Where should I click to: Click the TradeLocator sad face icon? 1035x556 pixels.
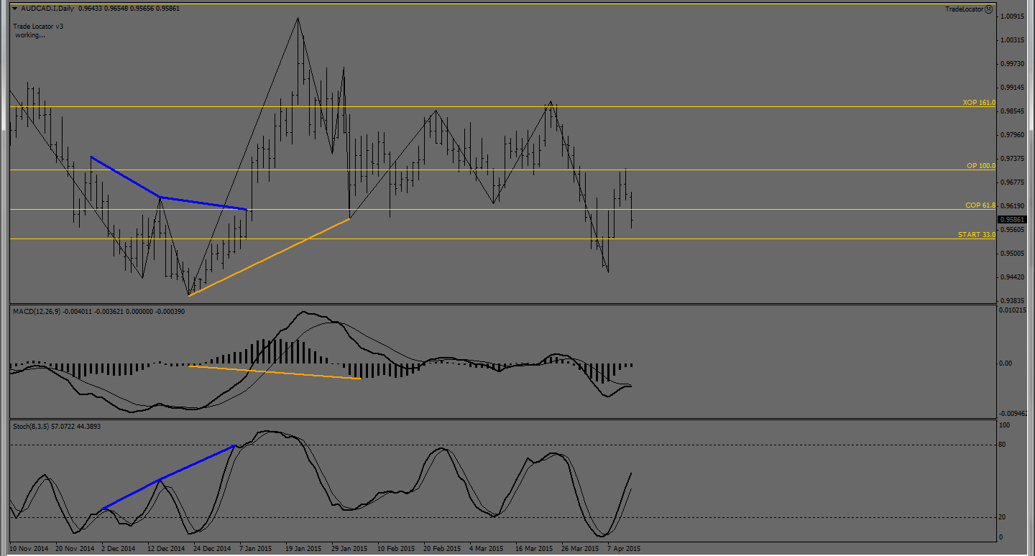pyautogui.click(x=989, y=9)
